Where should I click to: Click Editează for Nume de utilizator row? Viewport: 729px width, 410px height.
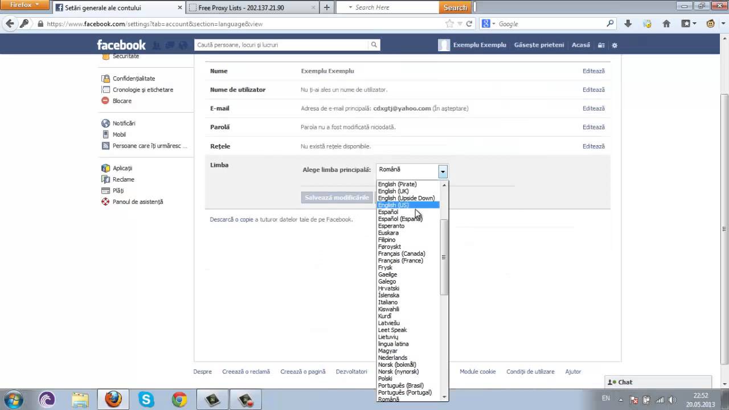(593, 89)
